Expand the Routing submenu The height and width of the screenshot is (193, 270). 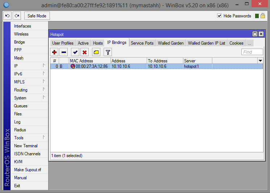[29, 90]
